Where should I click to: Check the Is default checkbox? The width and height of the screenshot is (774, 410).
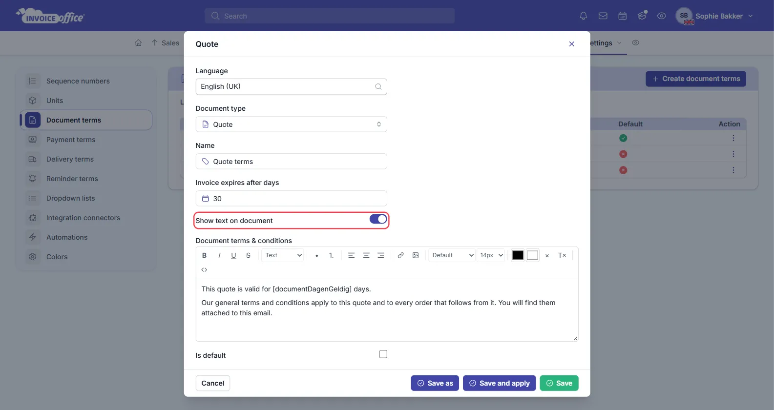point(383,354)
